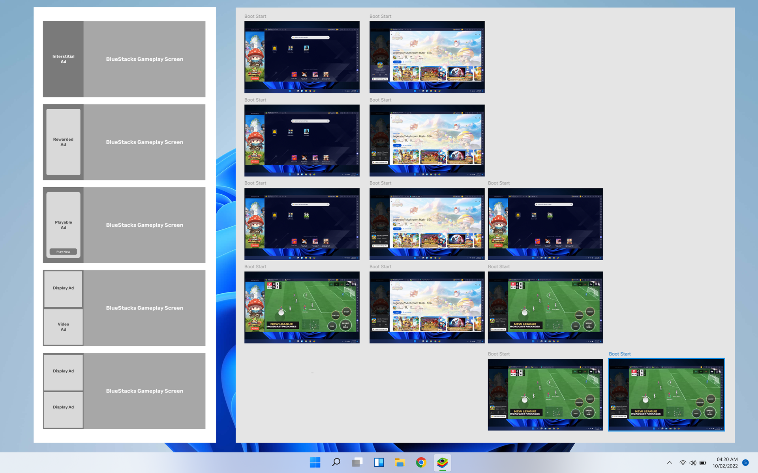
Task: Open third-row rightmost home screen thumbnail
Action: click(546, 224)
